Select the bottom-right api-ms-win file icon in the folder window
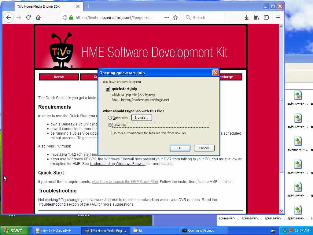Image resolution: width=313 pixels, height=235 pixels. tap(298, 210)
